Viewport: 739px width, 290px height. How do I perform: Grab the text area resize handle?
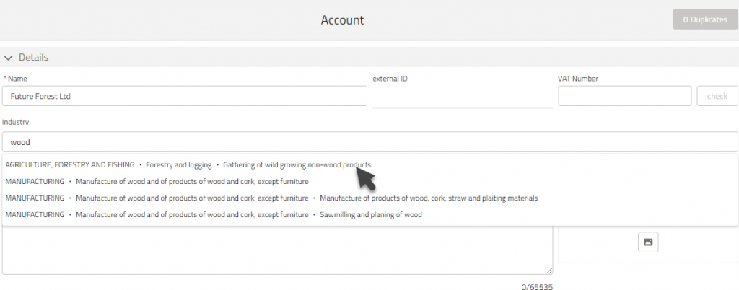click(549, 271)
